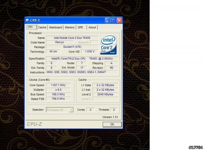Click the Intel Core 2 Duo logo

click(108, 44)
